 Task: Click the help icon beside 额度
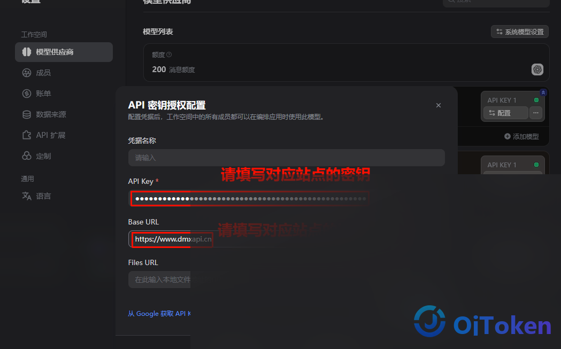(x=169, y=55)
